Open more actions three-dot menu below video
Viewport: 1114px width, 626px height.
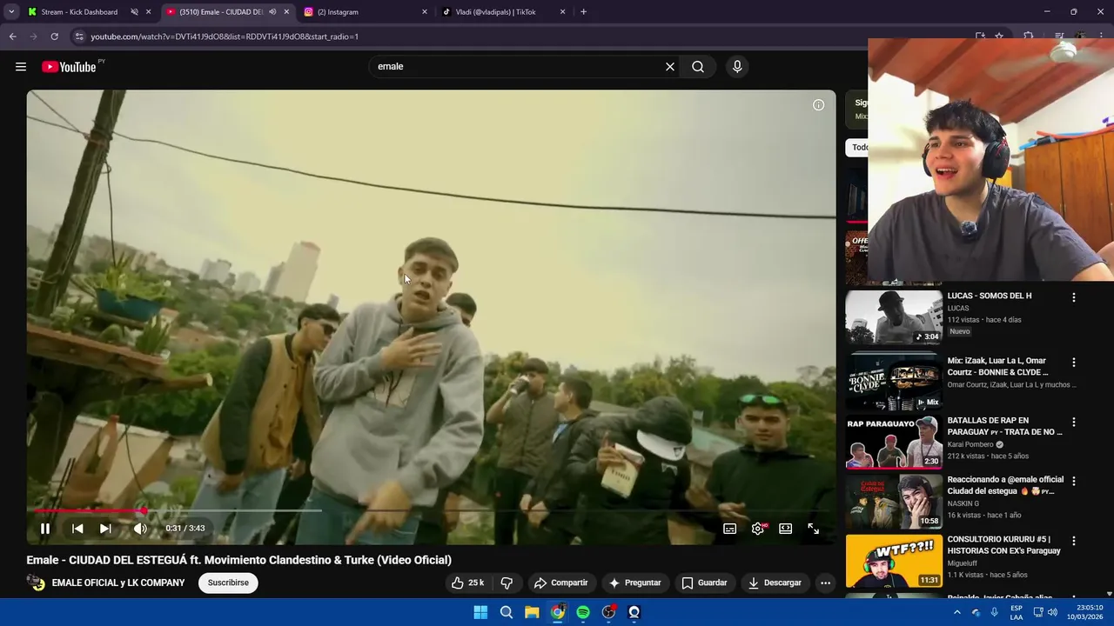point(825,583)
